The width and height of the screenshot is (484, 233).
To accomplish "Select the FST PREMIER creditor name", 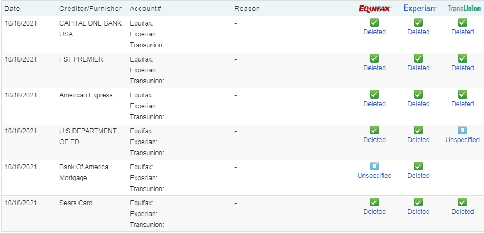I will tap(81, 59).
